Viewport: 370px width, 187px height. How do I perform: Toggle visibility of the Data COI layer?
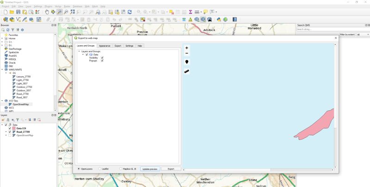10,128
